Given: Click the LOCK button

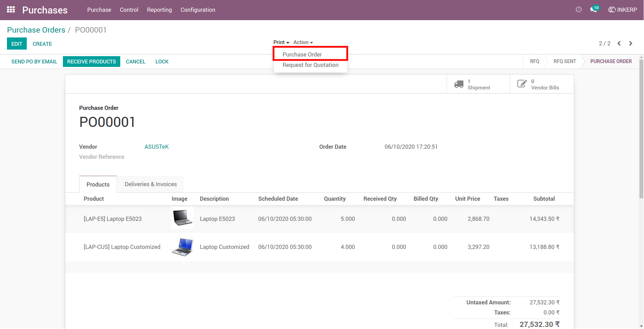Looking at the screenshot, I should tap(162, 61).
